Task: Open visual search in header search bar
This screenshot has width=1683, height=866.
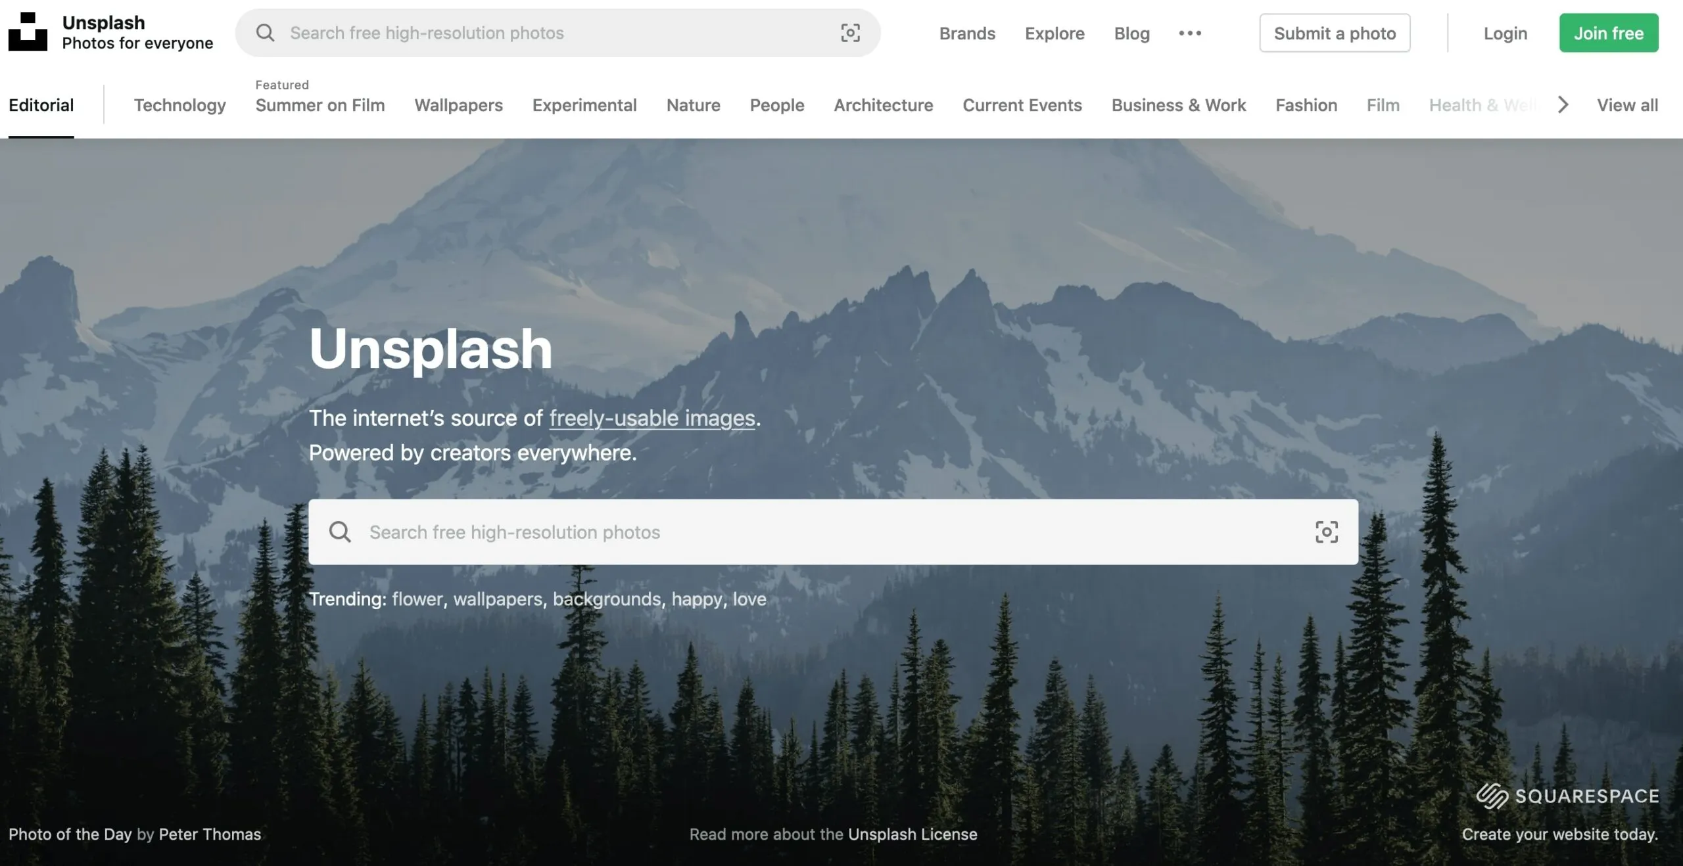Action: click(x=850, y=33)
